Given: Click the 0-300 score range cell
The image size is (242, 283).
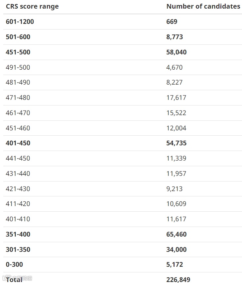Looking at the screenshot, I should coord(14,265).
